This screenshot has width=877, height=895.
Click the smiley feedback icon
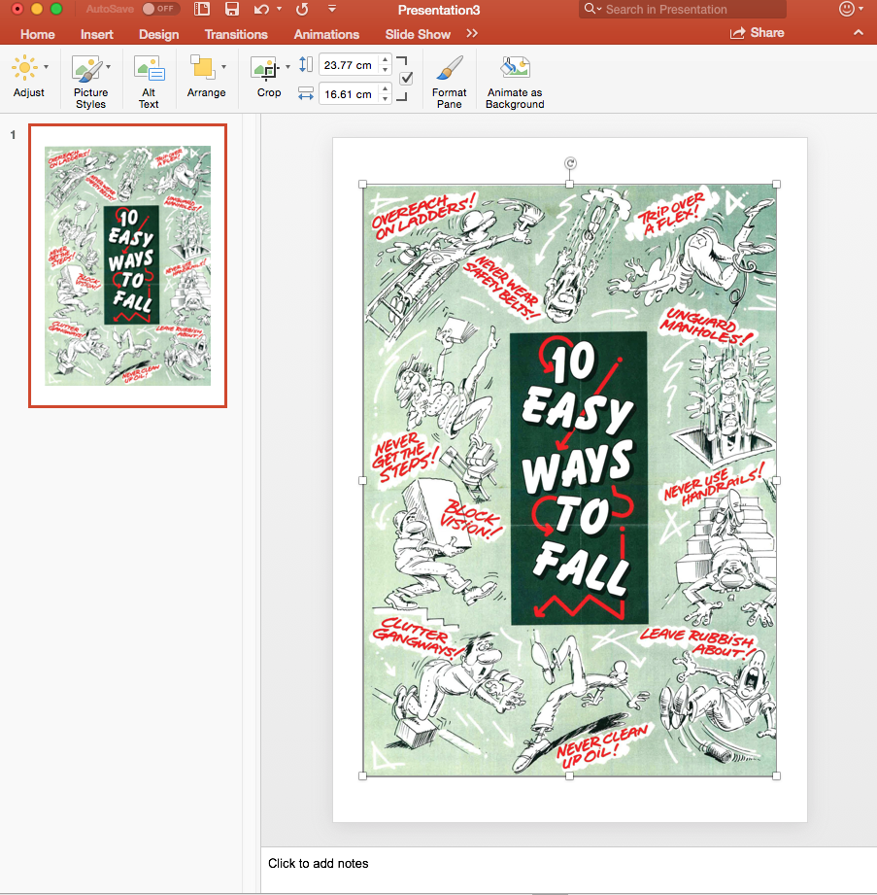click(847, 9)
